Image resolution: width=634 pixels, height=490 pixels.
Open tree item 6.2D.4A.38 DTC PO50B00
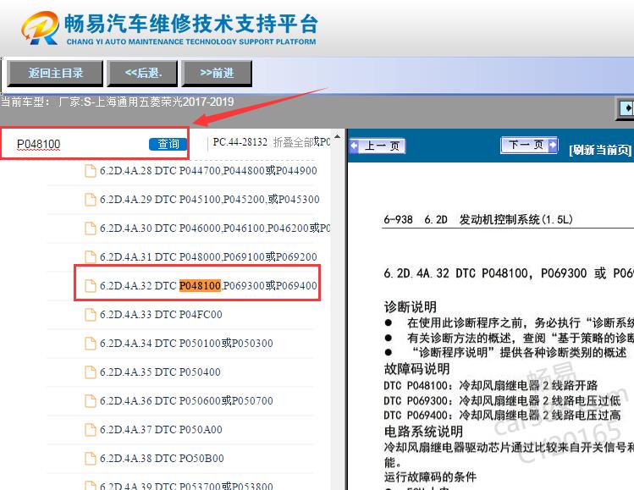(x=162, y=458)
